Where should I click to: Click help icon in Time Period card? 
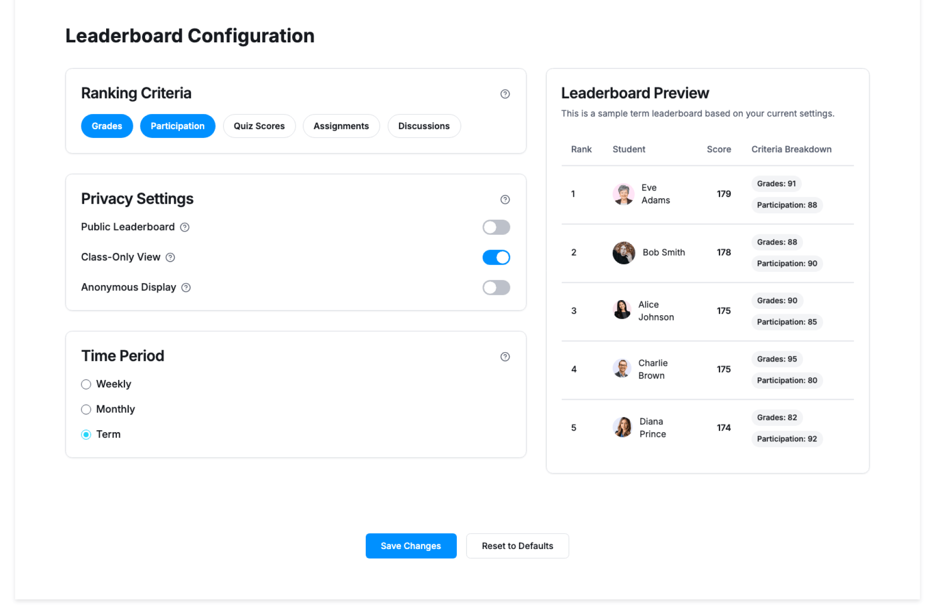[x=505, y=357]
